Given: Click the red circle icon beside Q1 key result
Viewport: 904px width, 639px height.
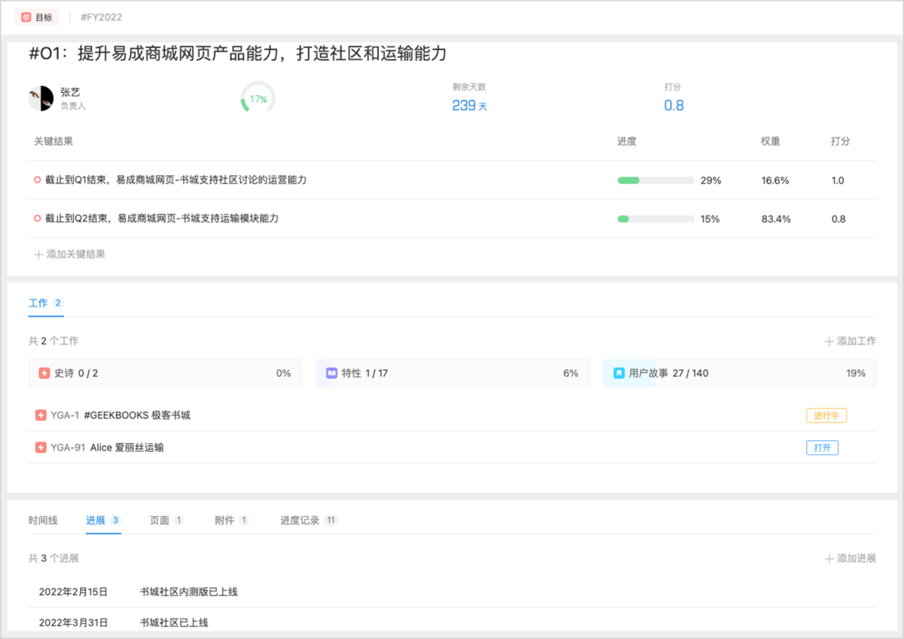Looking at the screenshot, I should [x=37, y=180].
